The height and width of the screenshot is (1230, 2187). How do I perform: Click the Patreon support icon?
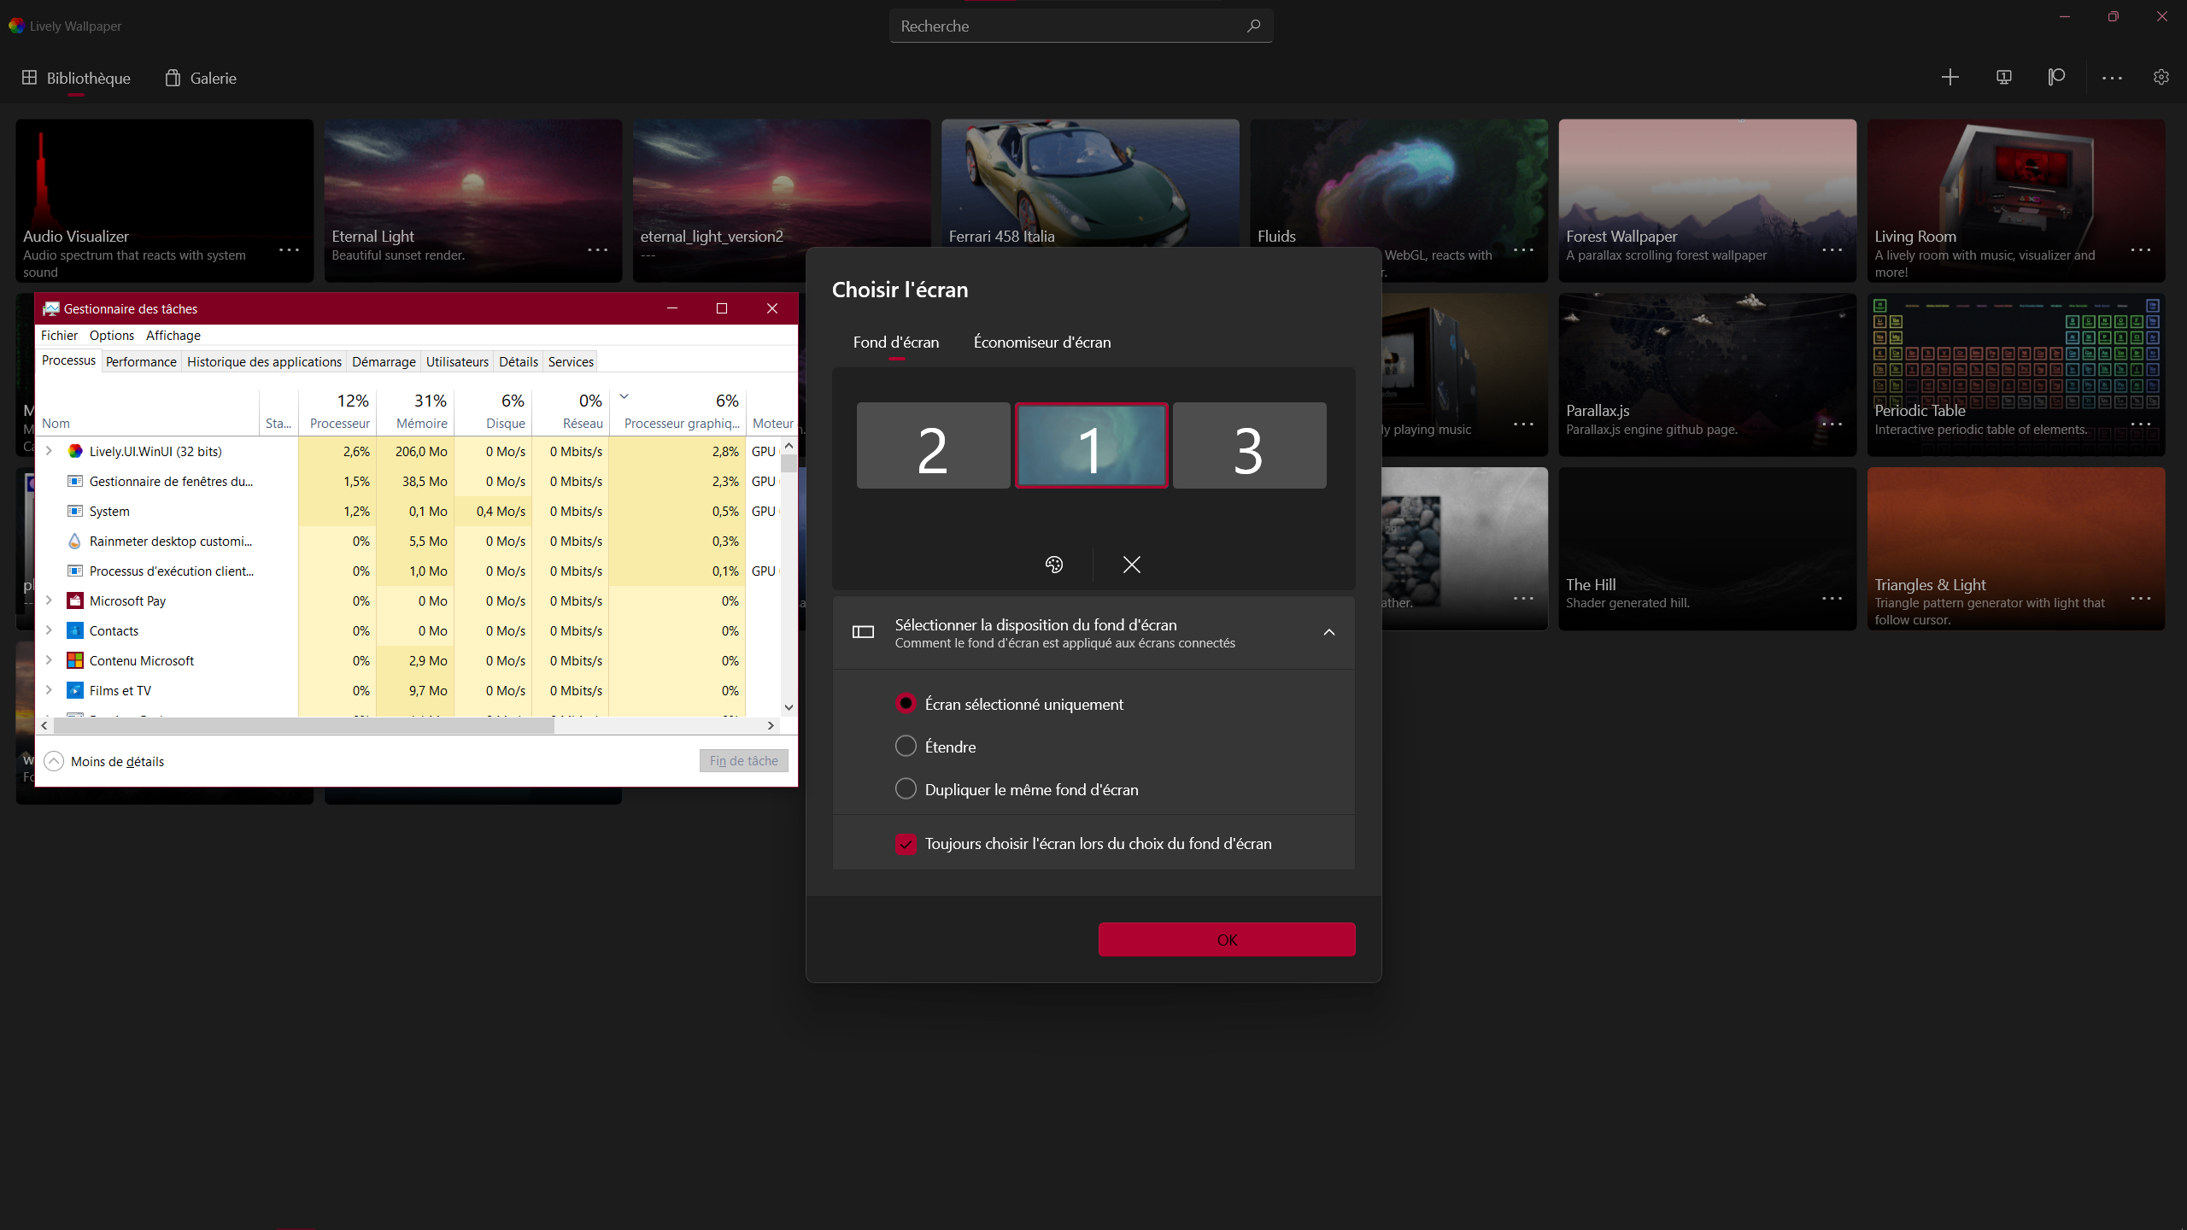tap(2055, 77)
